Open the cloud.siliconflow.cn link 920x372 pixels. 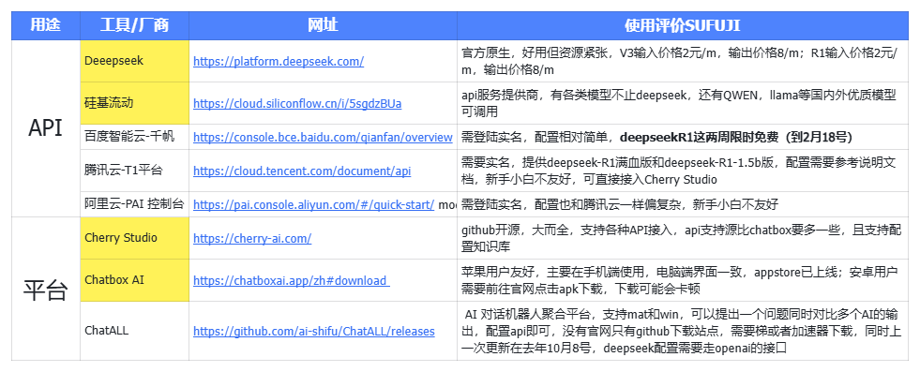(297, 104)
